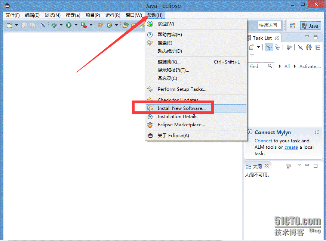Screen dimensions: 326x241
Task: Click the New Java Package icon
Action: tap(101, 25)
